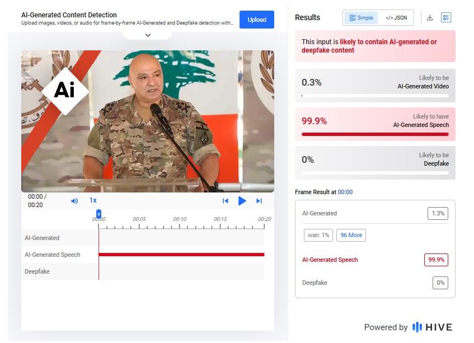474x343 pixels.
Task: Switch to JSON results view
Action: (396, 18)
